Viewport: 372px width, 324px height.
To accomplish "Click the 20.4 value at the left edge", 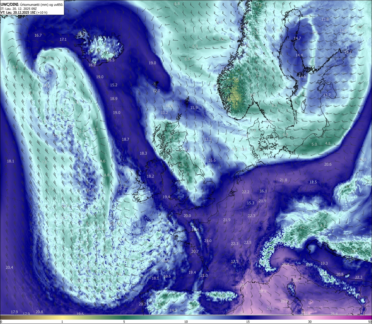I will coord(9,267).
